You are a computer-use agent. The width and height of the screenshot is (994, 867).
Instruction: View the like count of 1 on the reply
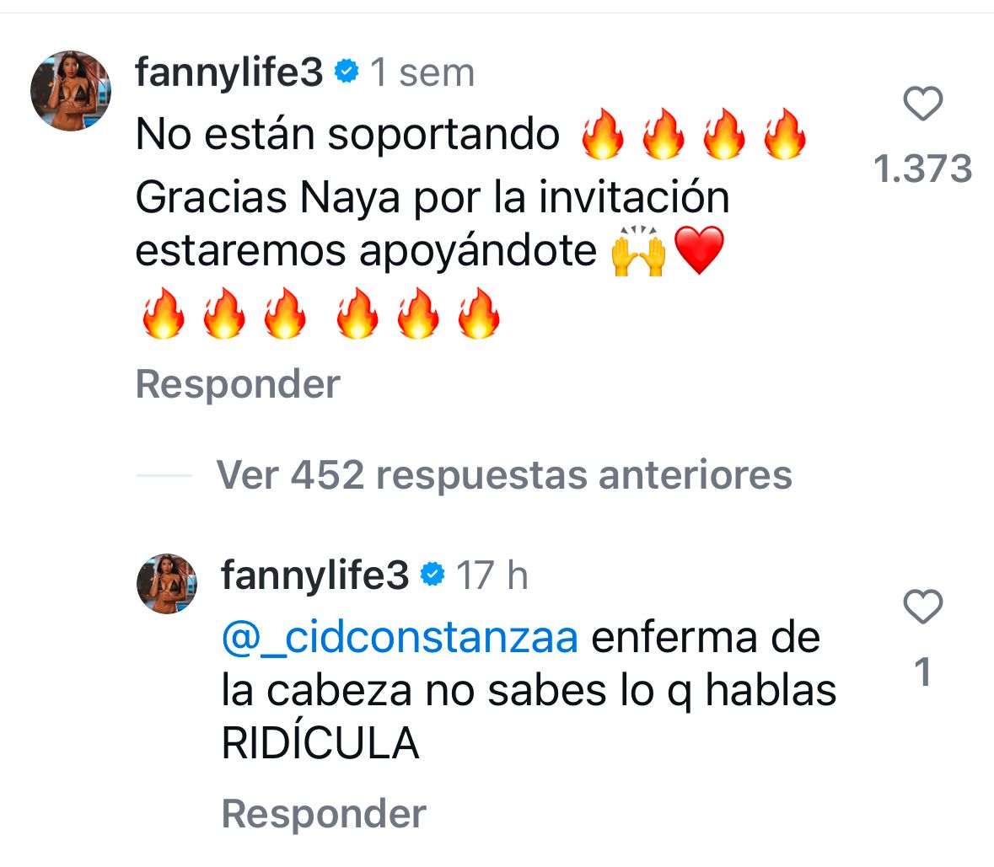(x=922, y=672)
